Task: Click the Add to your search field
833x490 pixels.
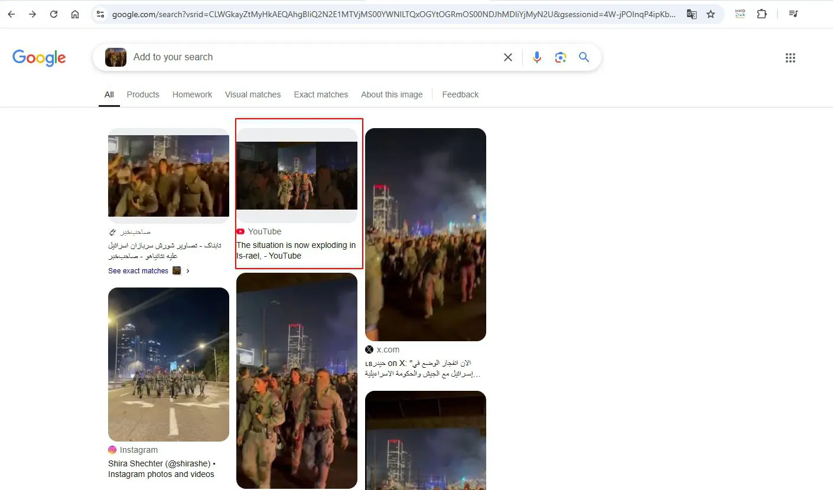Action: click(x=313, y=57)
